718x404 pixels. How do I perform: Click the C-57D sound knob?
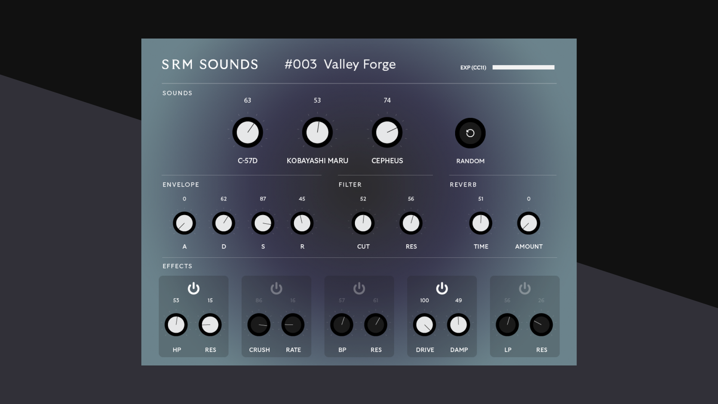[248, 133]
